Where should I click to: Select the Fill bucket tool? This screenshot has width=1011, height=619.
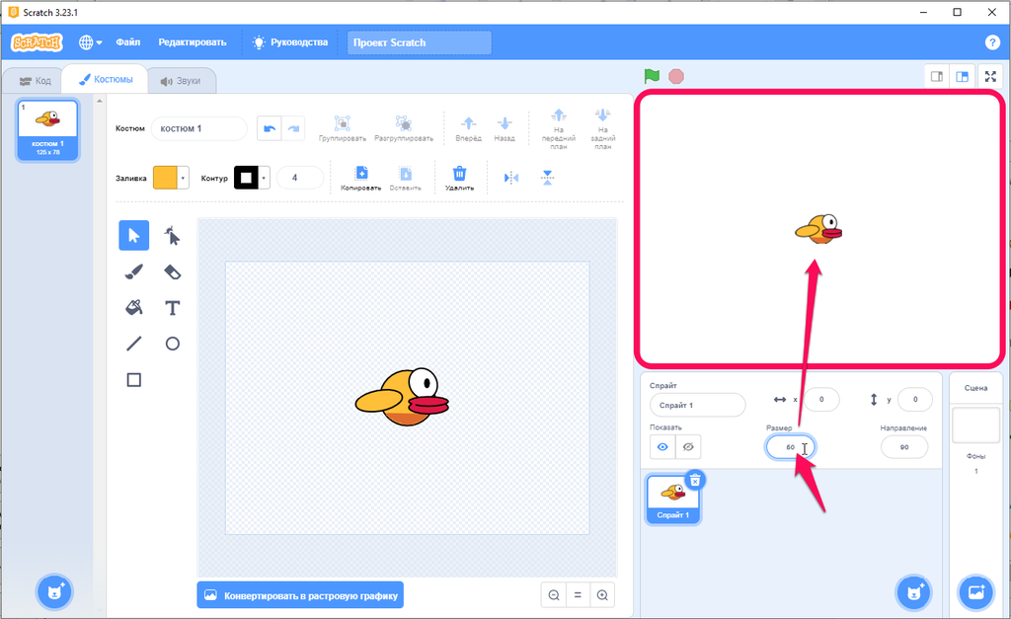point(133,308)
